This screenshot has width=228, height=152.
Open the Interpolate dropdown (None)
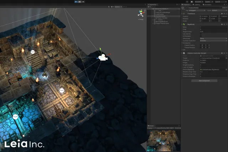pyautogui.click(x=213, y=38)
